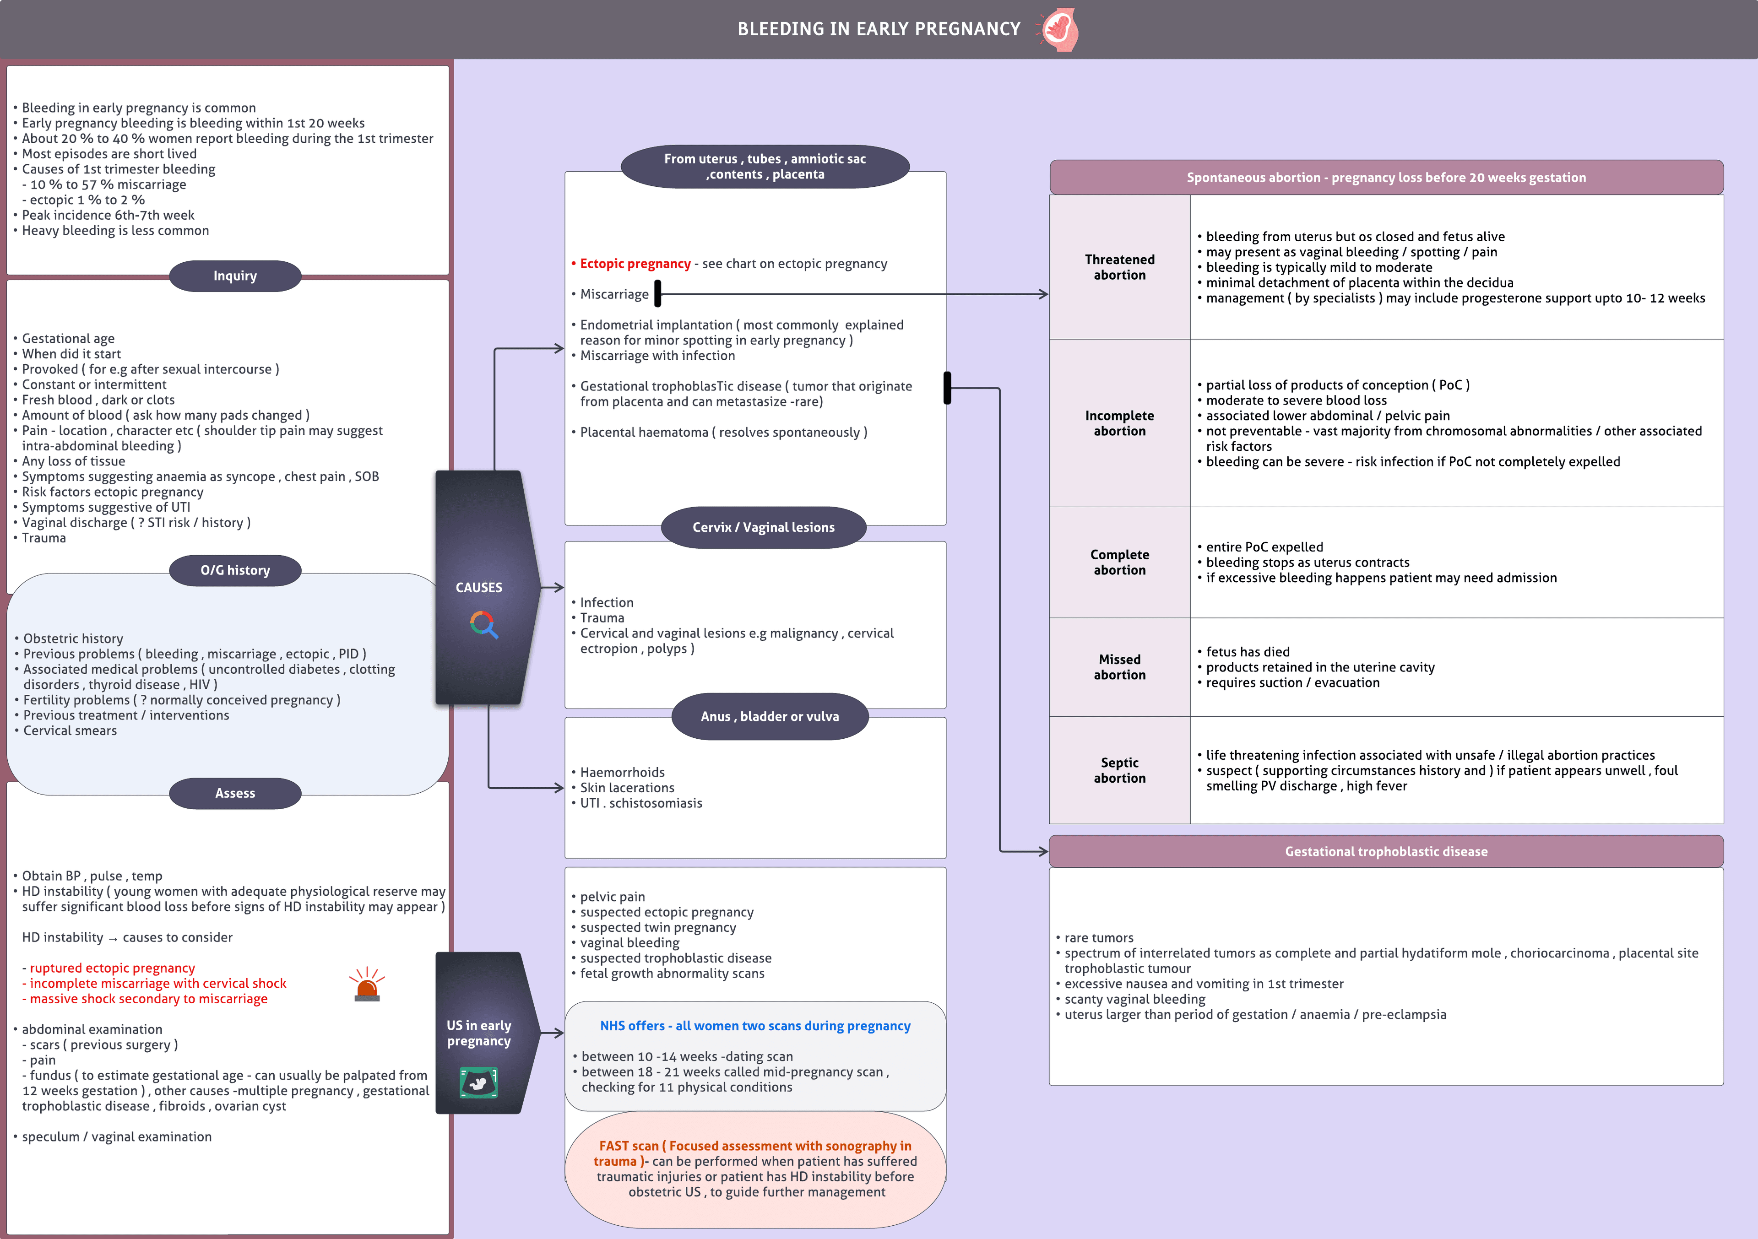The height and width of the screenshot is (1239, 1758).
Task: Click the Gestational trophoblastic disease header banner
Action: 1386,851
